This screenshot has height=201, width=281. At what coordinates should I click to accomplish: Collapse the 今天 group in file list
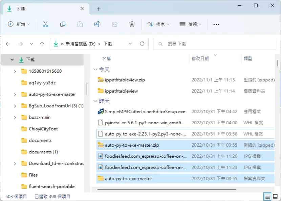95,69
